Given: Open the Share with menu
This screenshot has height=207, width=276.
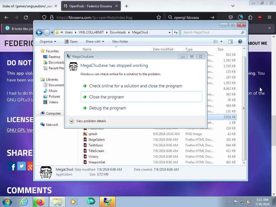Looking at the screenshot, I should click(x=95, y=42).
